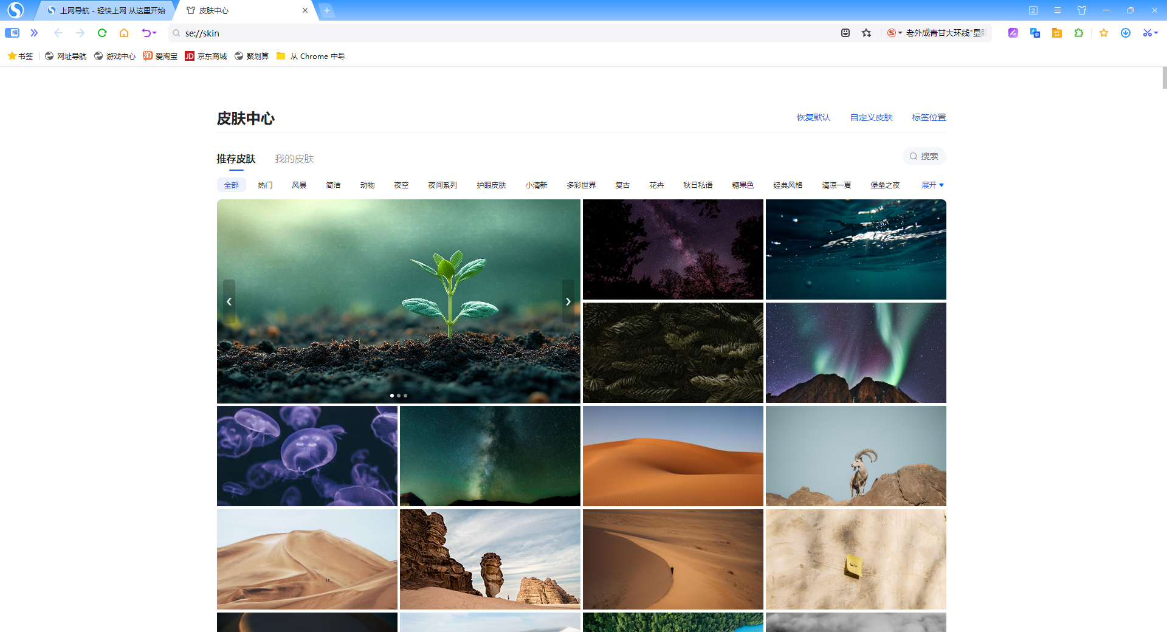Open the 自定义皮肤 link

tap(871, 117)
